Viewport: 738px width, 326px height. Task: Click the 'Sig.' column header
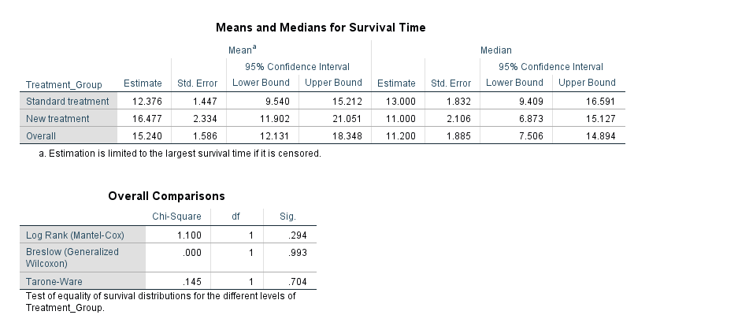click(x=287, y=217)
